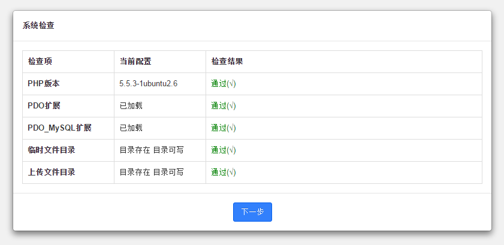
Task: Select the 检查项 column header
Action: pyautogui.click(x=40, y=62)
